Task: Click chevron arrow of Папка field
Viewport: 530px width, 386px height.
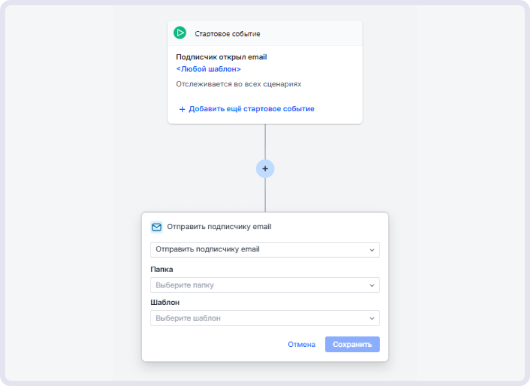Action: tap(372, 285)
